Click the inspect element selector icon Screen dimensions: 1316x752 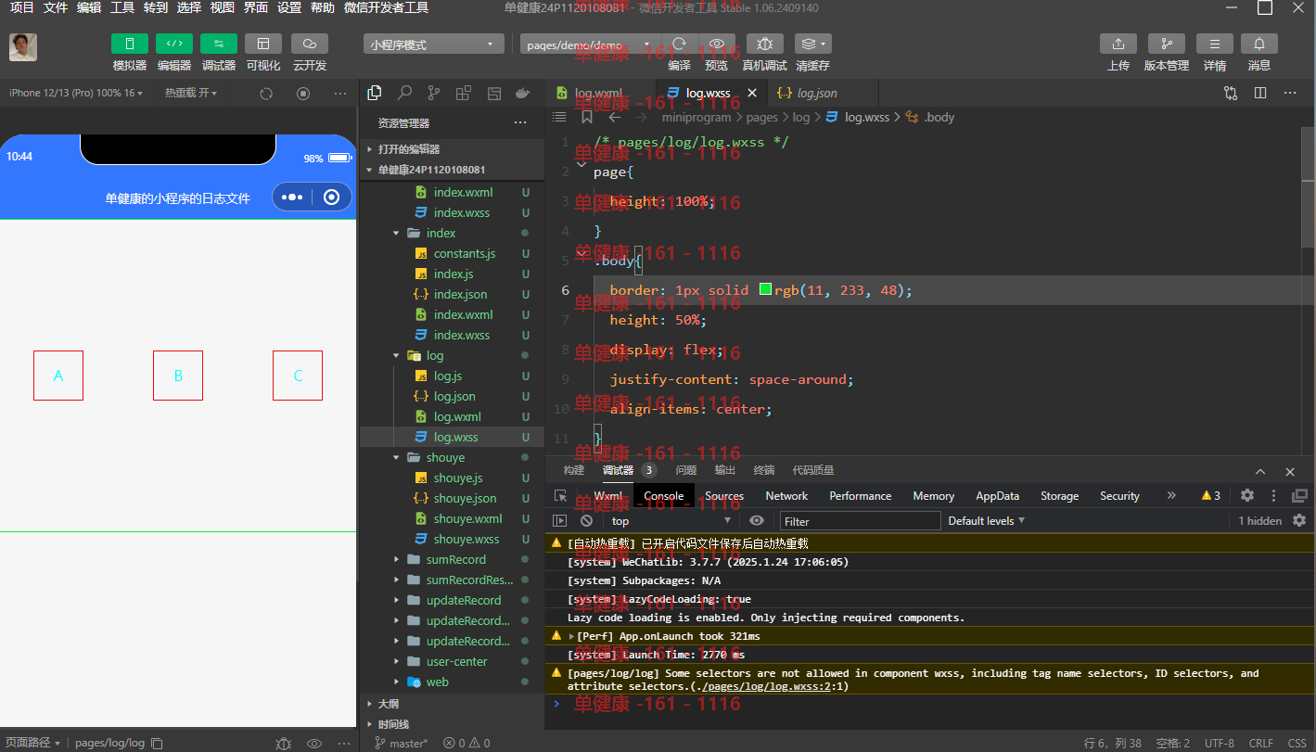click(560, 496)
